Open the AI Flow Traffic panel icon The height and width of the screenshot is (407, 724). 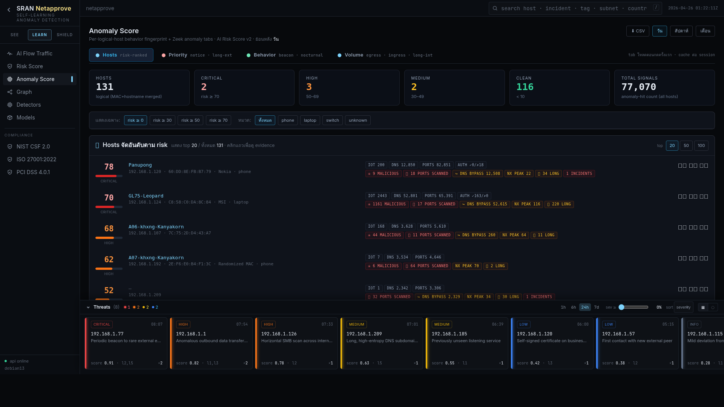pyautogui.click(x=9, y=54)
